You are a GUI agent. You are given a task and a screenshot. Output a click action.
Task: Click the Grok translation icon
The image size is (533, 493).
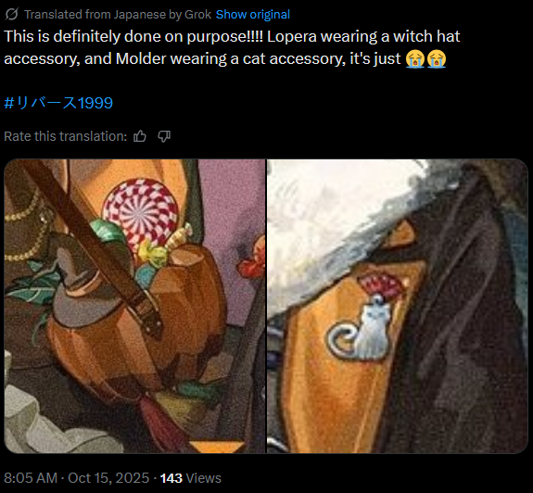(12, 14)
